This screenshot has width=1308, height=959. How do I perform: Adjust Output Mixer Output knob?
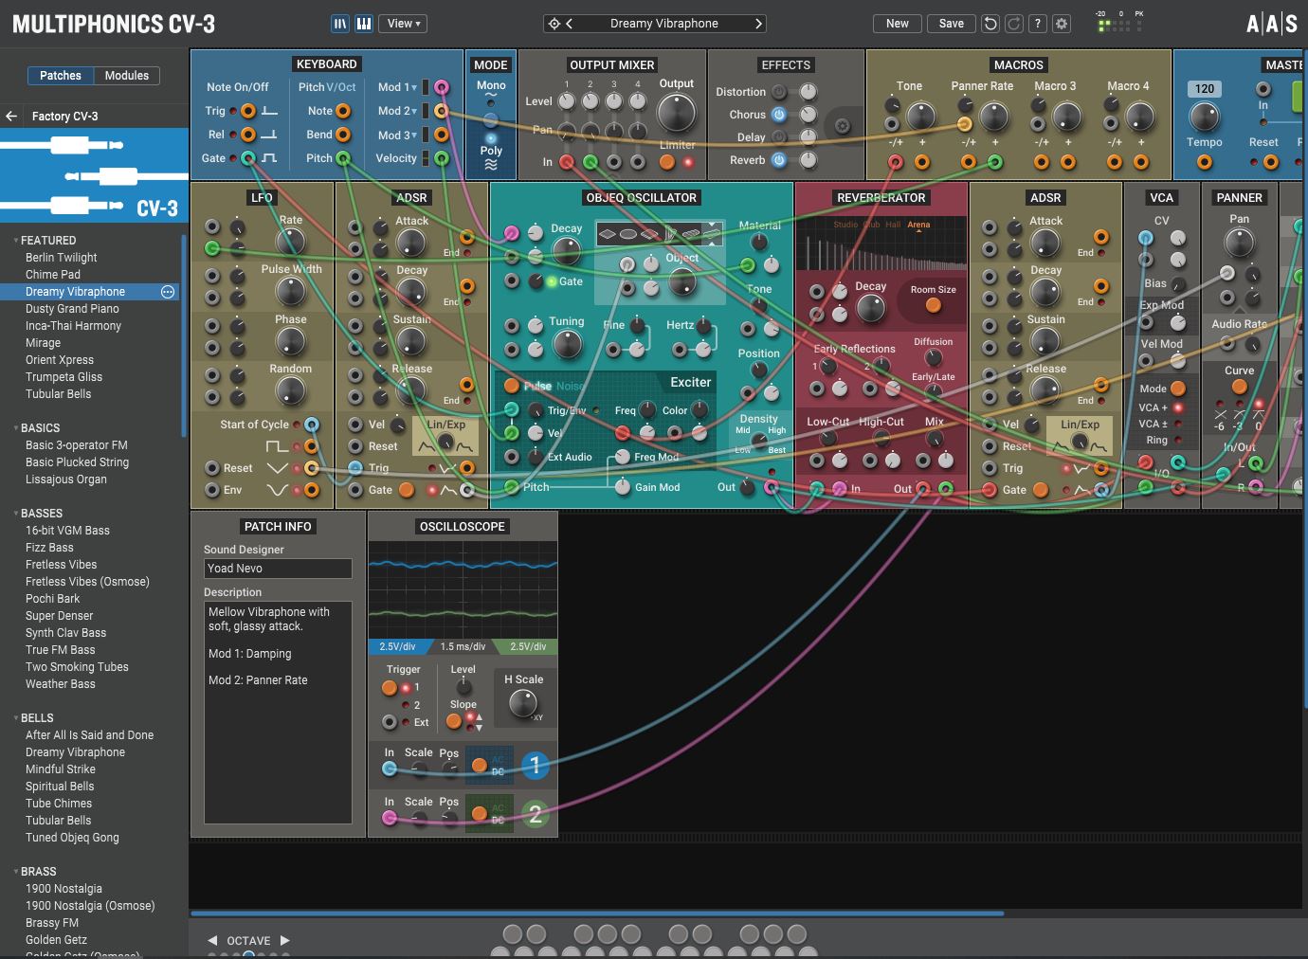click(677, 113)
